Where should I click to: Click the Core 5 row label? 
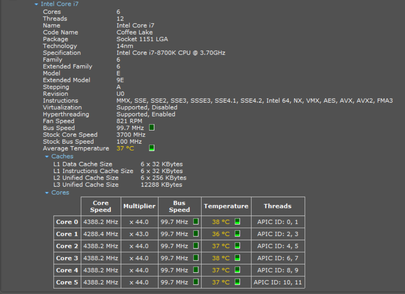pos(67,282)
